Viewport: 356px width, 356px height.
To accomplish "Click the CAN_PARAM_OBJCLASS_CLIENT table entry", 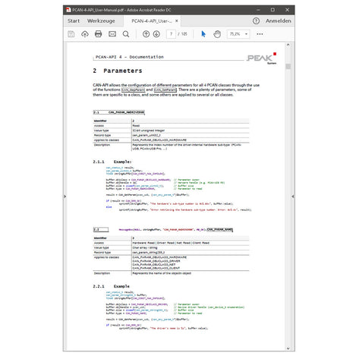I will 156,268.
